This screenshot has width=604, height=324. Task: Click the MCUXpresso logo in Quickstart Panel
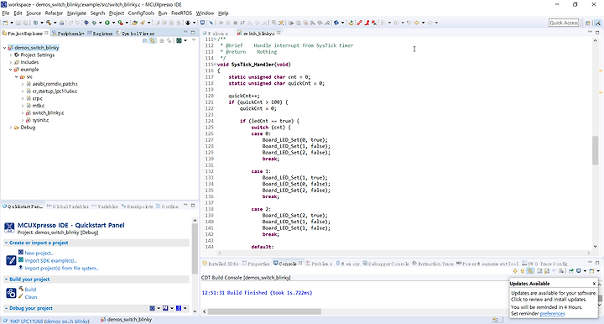pyautogui.click(x=9, y=227)
